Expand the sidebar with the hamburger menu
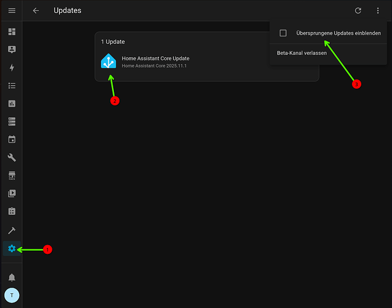 pyautogui.click(x=12, y=10)
